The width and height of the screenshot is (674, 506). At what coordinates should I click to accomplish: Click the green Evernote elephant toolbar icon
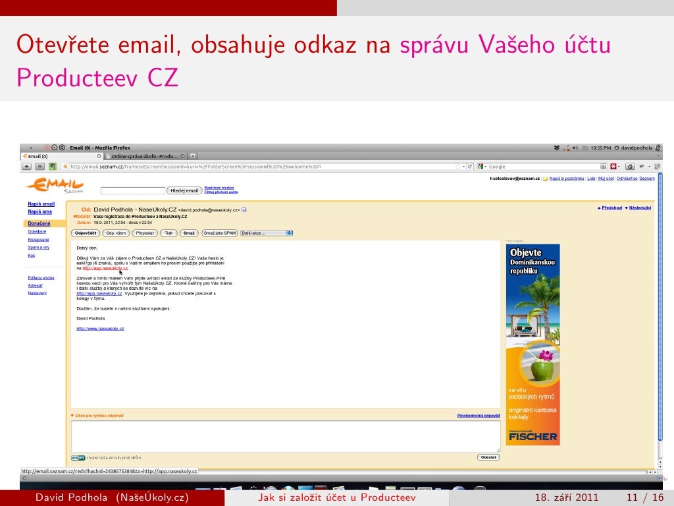tap(53, 167)
